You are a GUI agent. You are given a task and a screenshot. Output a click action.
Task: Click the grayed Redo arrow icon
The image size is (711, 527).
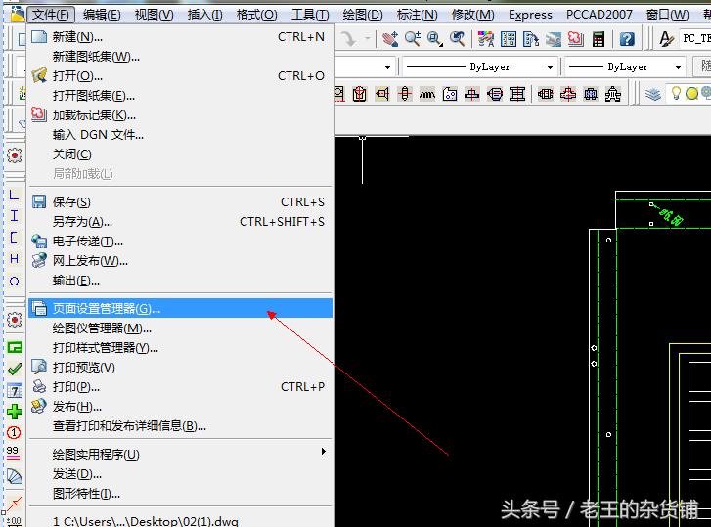[x=349, y=39]
